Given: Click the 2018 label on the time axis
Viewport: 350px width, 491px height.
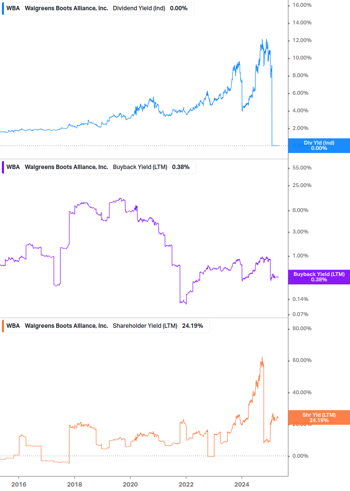Looking at the screenshot, I should 74,485.
